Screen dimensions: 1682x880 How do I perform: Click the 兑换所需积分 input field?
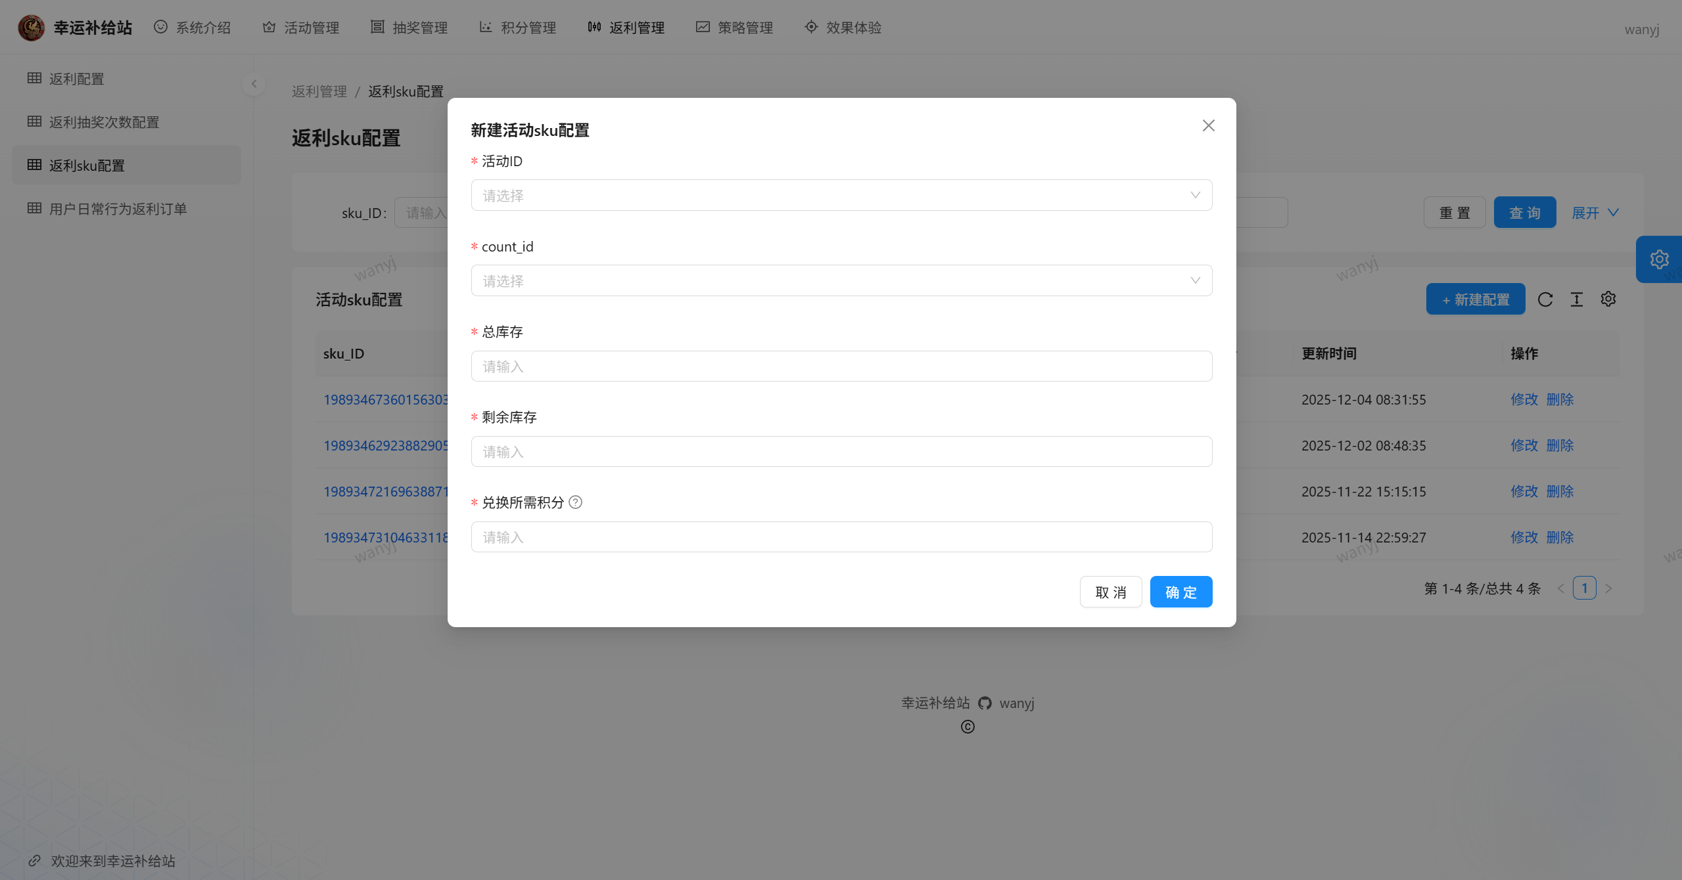coord(841,537)
